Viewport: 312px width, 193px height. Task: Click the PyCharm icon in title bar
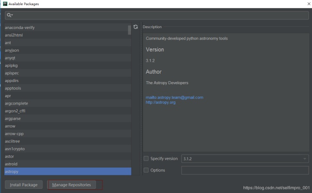5,4
